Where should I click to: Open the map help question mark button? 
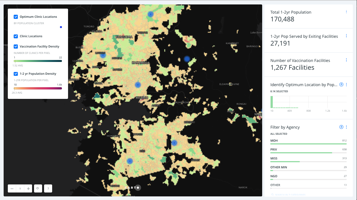(x=48, y=189)
